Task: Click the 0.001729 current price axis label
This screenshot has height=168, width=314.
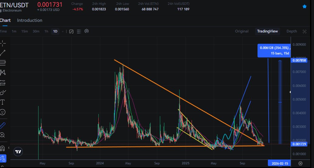Action: pyautogui.click(x=299, y=144)
